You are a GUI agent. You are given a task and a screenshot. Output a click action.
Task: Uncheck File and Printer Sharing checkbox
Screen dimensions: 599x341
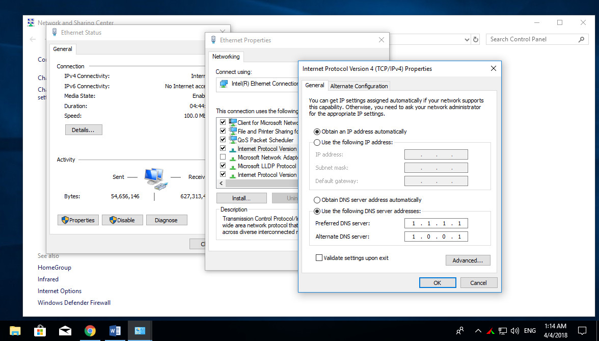(223, 131)
